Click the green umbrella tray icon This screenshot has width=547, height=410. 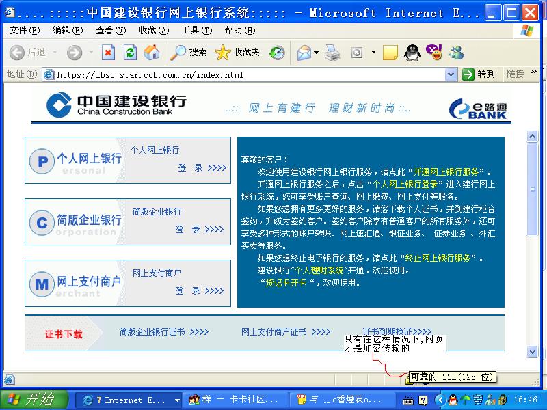466,400
